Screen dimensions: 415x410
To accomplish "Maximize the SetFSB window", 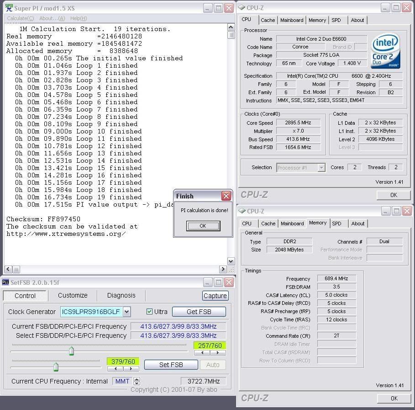I will click(218, 282).
